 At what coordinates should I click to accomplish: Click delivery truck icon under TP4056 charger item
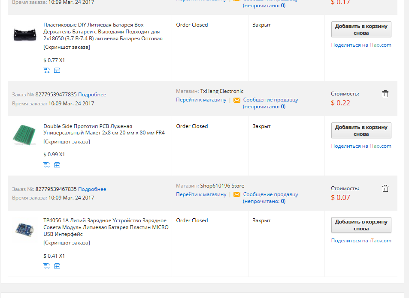pos(47,266)
